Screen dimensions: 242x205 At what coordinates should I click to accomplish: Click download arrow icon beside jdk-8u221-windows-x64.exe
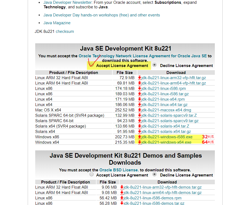[x=140, y=142]
